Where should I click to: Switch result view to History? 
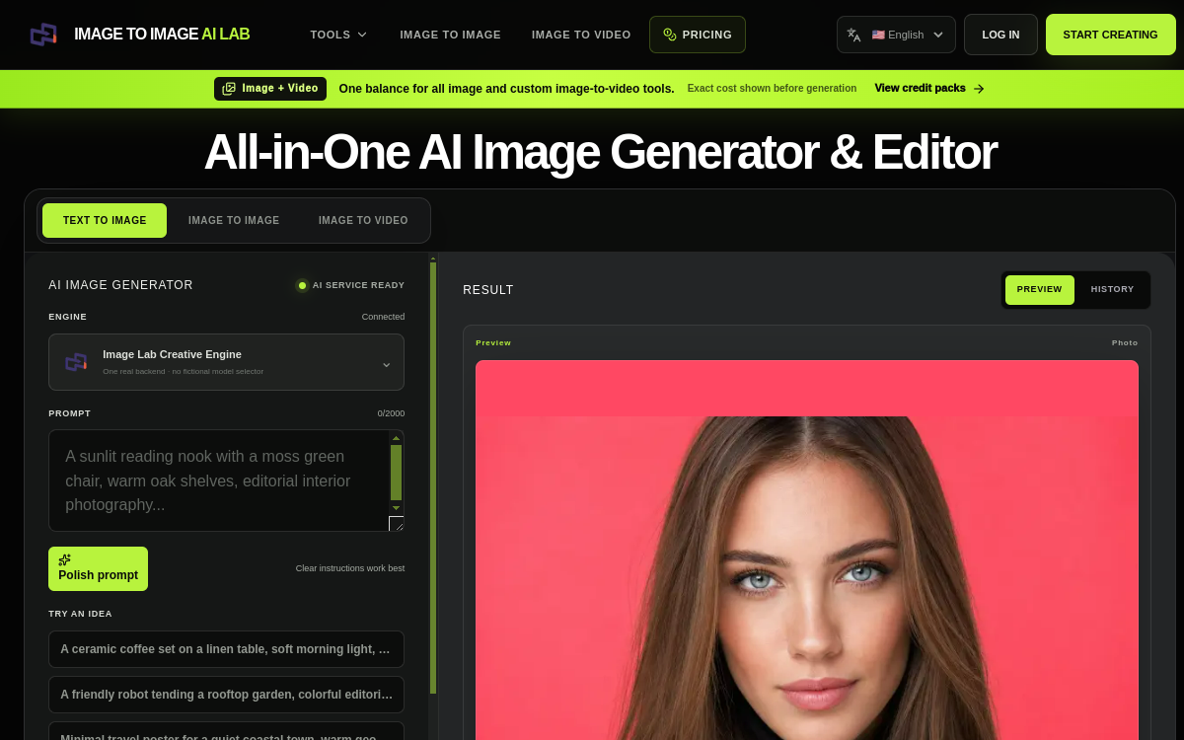click(1112, 289)
